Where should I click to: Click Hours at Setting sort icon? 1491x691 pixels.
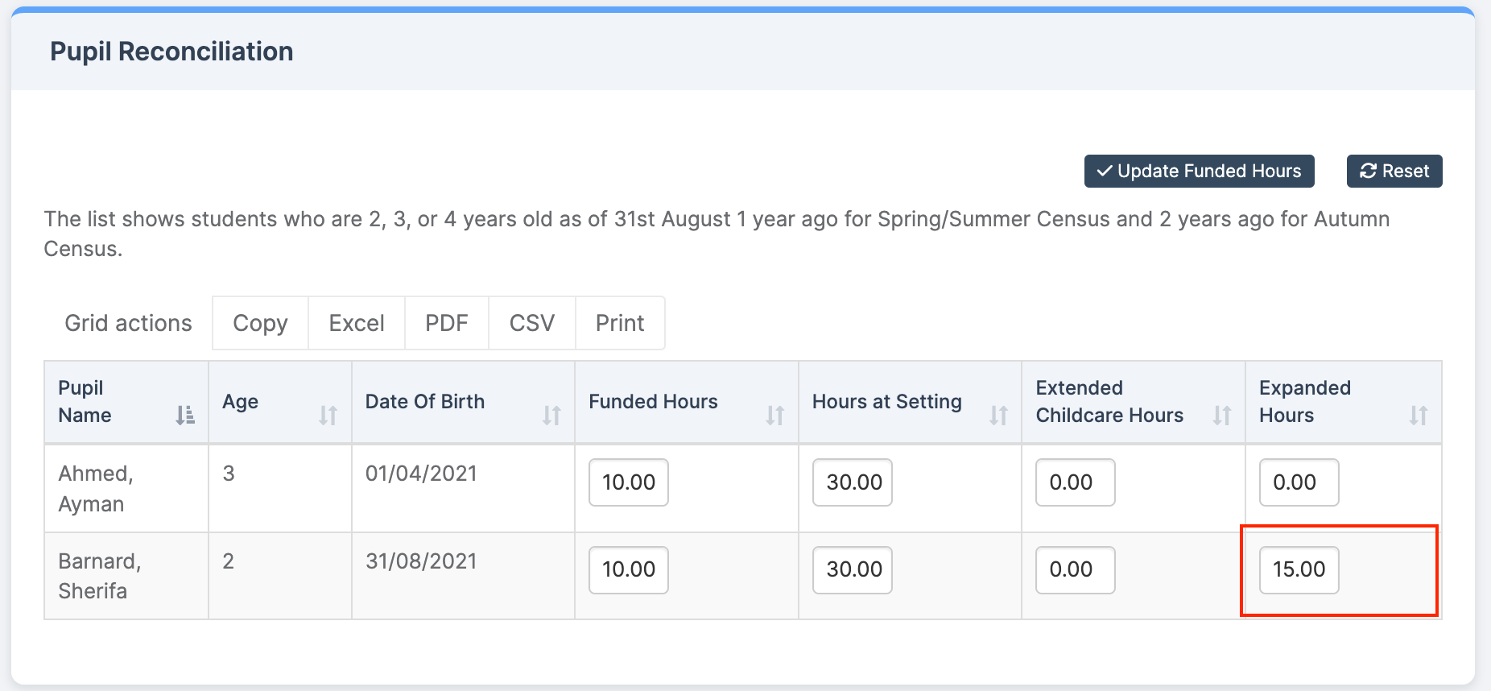[x=998, y=415]
